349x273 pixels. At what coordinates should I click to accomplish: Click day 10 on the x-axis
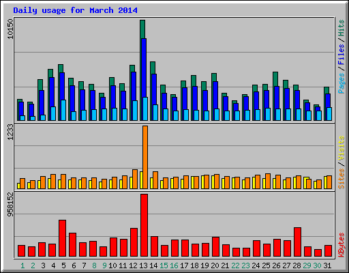[112, 265]
